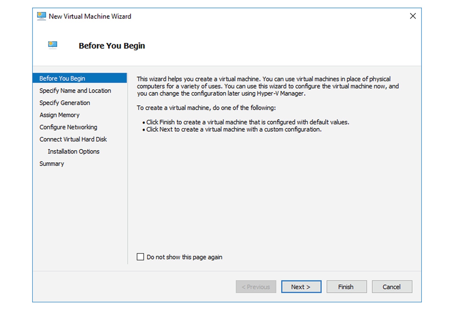The height and width of the screenshot is (310, 454).
Task: Close the New Virtual Machine Wizard window
Action: point(413,16)
